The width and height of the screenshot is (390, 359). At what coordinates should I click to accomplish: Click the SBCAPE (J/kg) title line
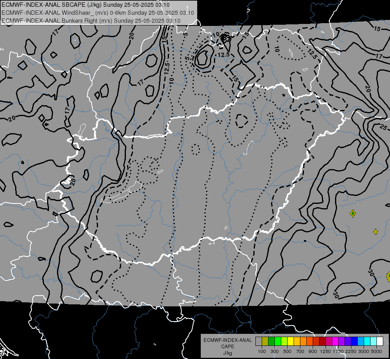pos(86,5)
